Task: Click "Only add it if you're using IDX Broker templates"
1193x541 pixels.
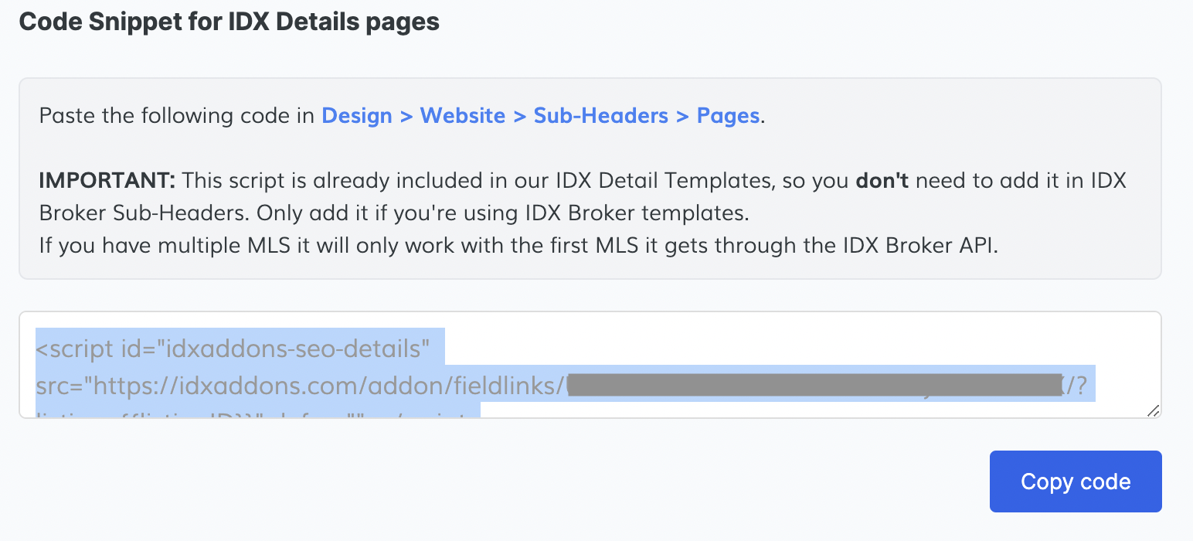Action: 502,213
